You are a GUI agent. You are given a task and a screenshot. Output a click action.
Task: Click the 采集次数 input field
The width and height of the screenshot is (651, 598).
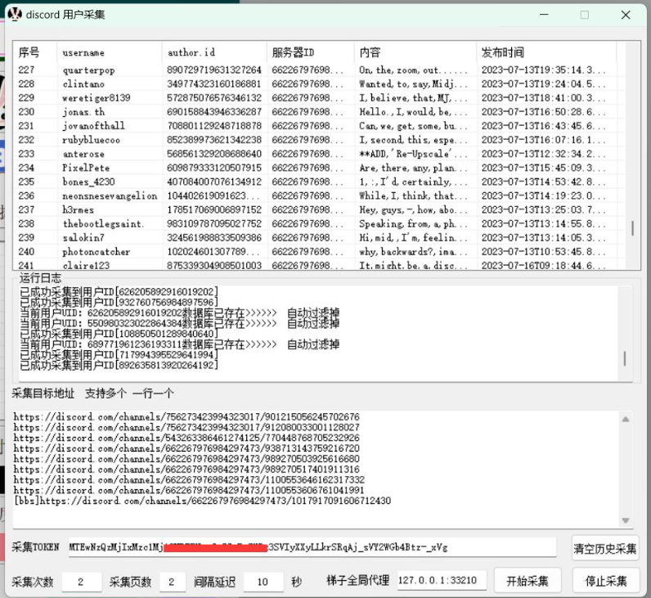(x=82, y=582)
